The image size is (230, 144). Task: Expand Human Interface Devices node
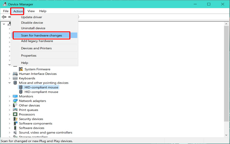tap(9, 74)
